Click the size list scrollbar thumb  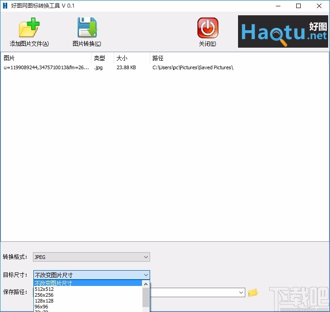pos(146,297)
